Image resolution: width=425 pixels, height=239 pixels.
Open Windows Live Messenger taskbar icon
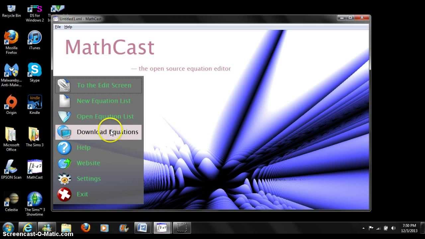(x=47, y=228)
